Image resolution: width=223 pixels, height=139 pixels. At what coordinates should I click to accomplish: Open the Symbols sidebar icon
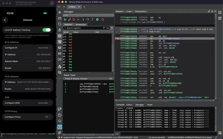(x=60, y=12)
